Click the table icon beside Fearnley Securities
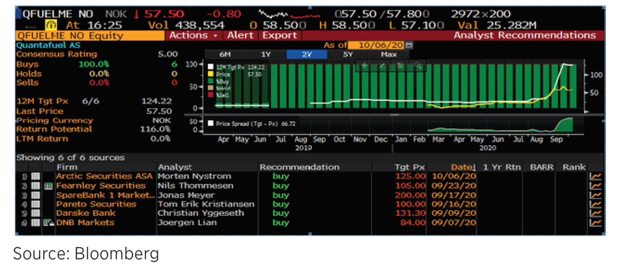 tap(48, 186)
